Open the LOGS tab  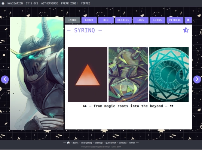[141, 20]
